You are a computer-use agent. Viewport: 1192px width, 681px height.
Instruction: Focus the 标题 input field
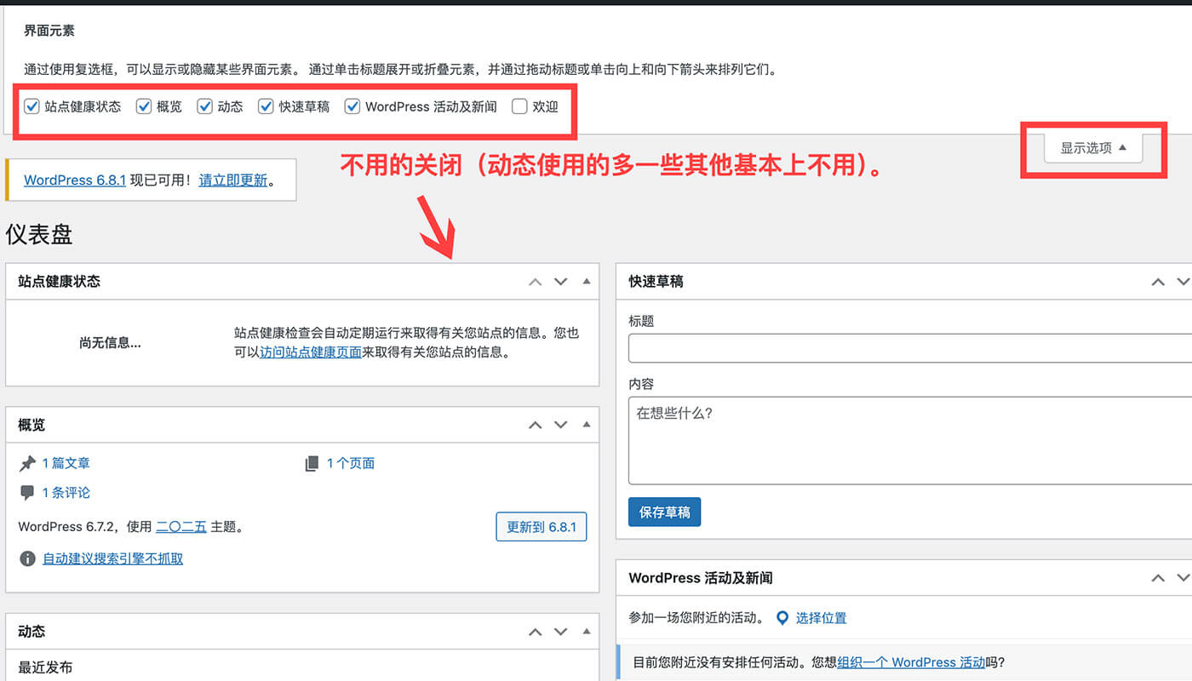910,348
